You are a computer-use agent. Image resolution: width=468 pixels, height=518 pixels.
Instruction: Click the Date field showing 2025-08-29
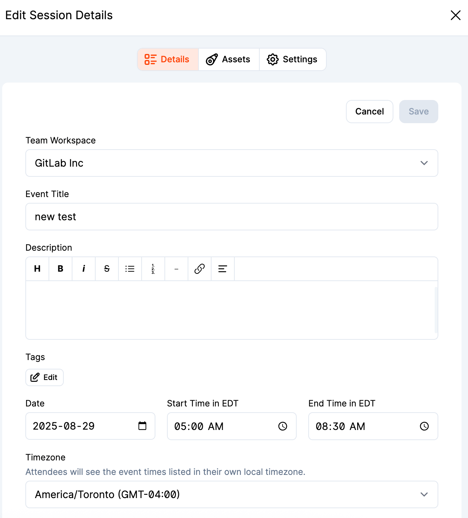[x=90, y=426]
